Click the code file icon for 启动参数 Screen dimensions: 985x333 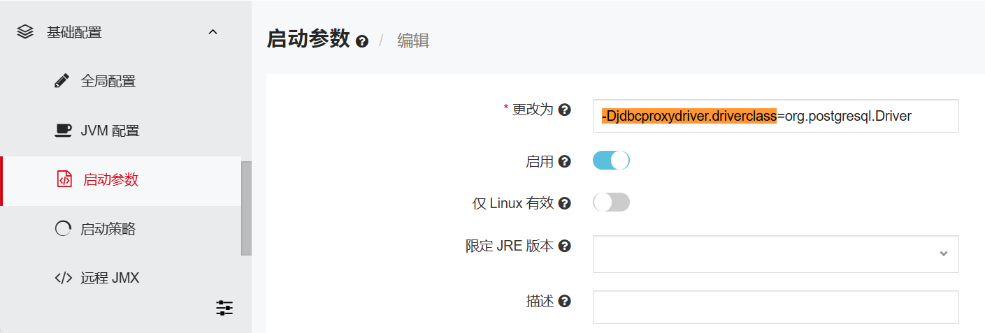pos(64,179)
